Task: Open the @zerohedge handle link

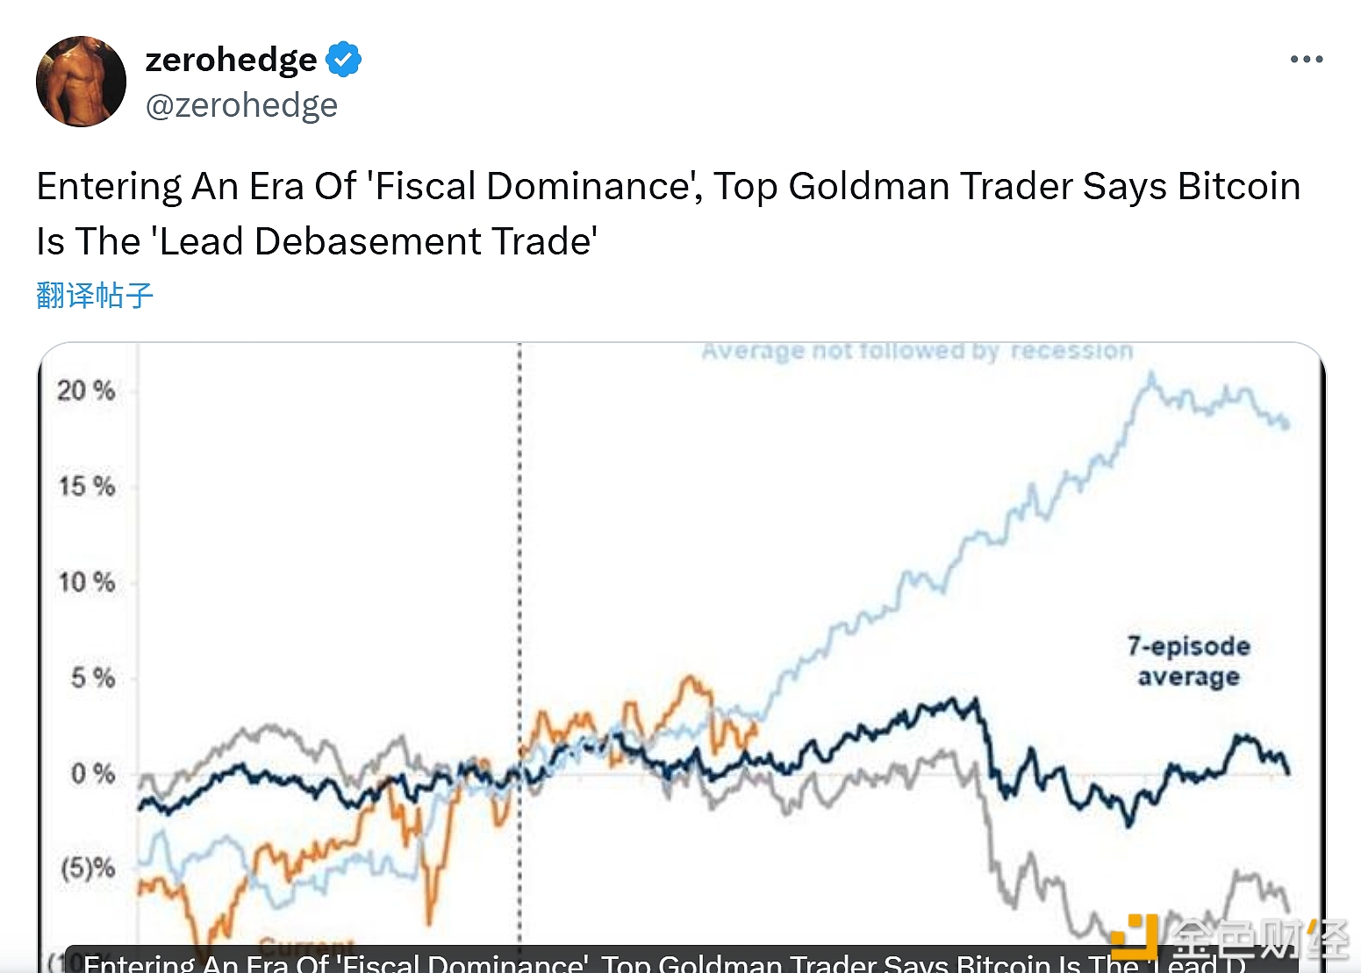Action: point(241,105)
